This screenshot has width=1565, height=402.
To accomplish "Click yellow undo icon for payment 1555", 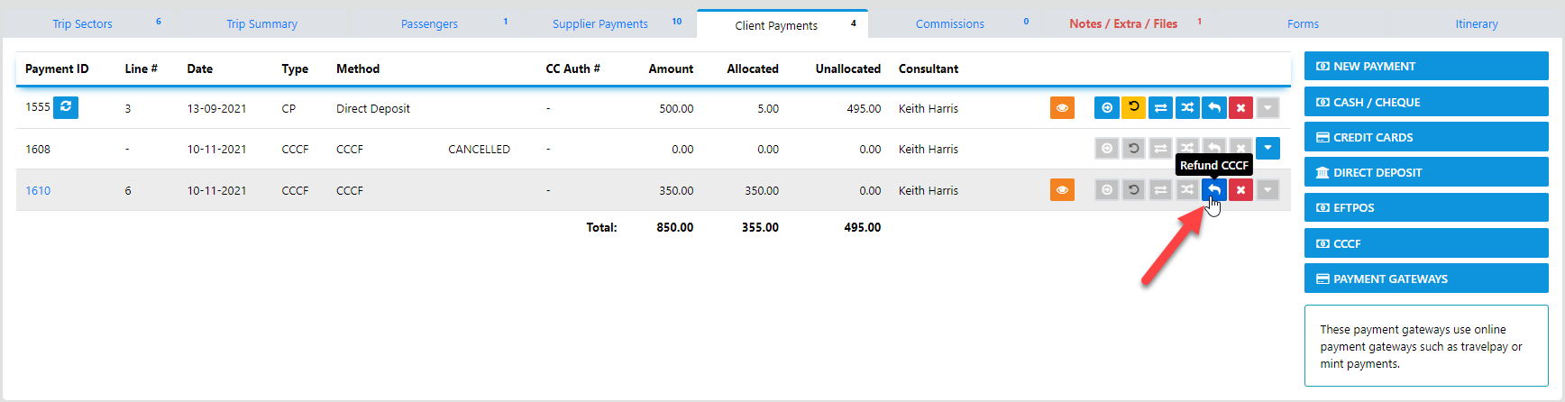I will point(1133,107).
